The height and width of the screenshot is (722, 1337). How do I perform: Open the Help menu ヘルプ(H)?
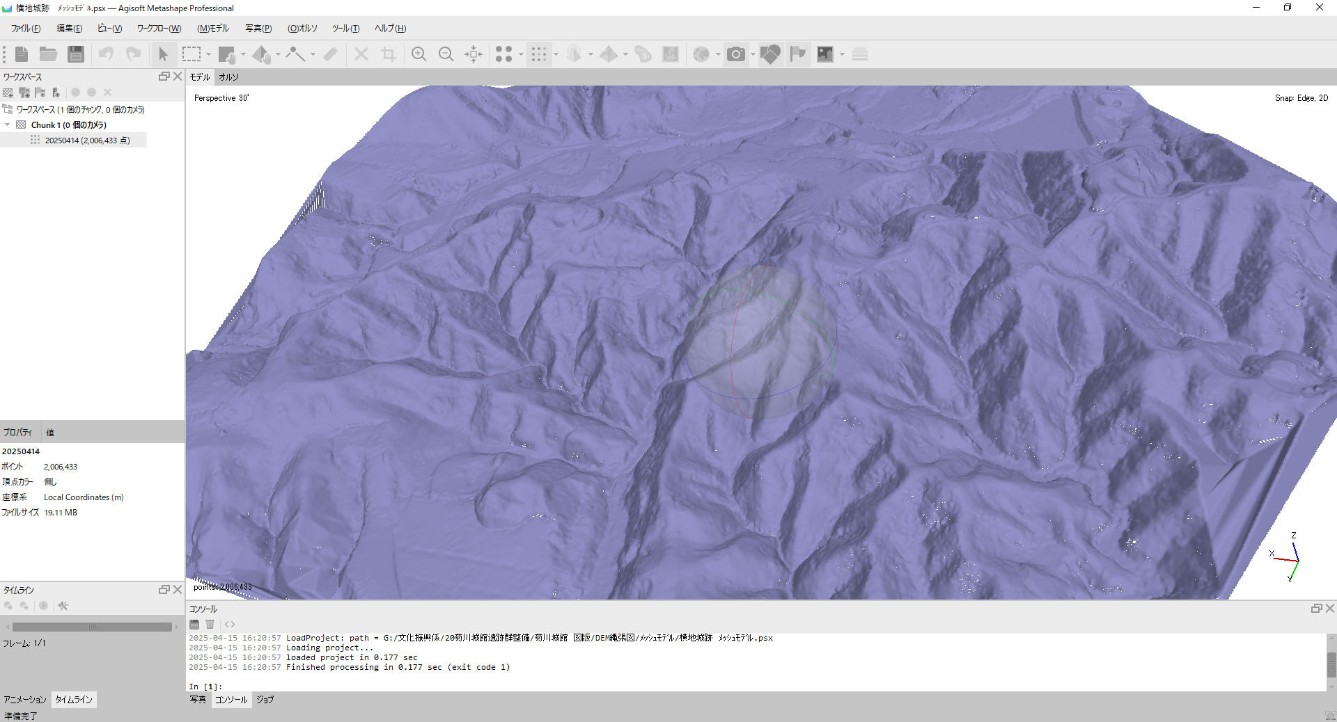coord(390,29)
